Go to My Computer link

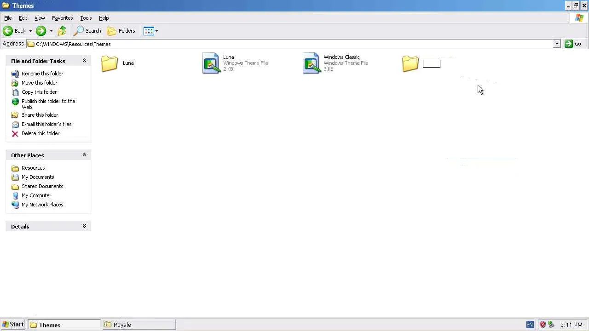(36, 195)
